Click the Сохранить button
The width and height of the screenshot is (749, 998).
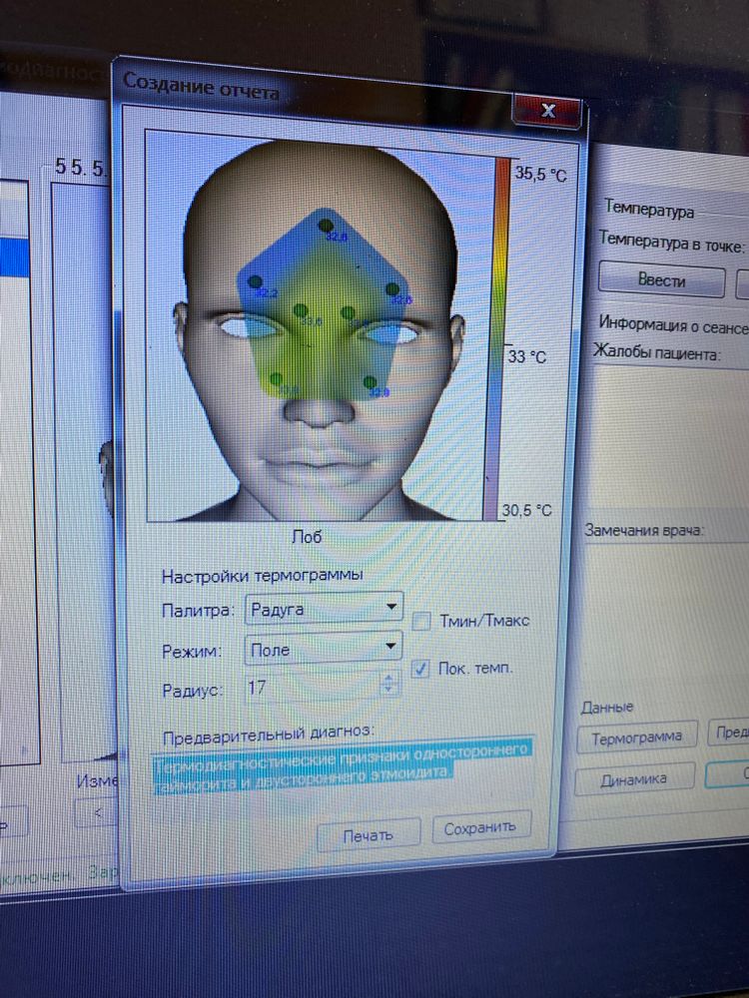coord(481,826)
